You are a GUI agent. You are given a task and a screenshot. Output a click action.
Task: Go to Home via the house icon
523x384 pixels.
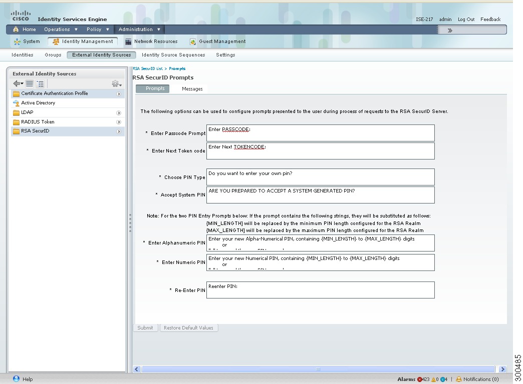16,29
